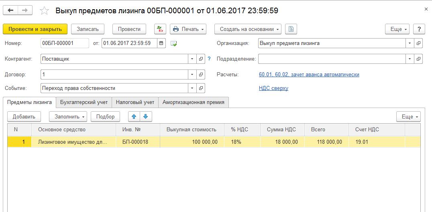This screenshot has height=212, width=432.
Task: Open the Событие record with its open icon
Action: [201, 88]
